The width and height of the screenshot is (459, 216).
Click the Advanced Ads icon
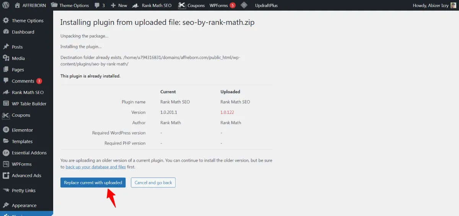click(6, 175)
